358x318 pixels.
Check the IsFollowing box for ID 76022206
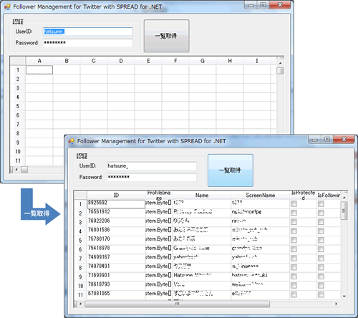(321, 222)
